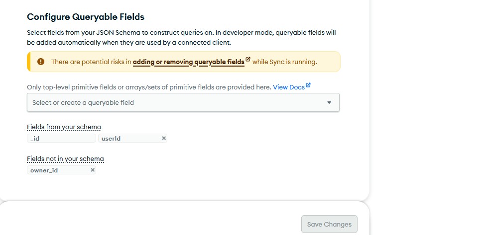488x235 pixels.
Task: Select the owner_id chip label
Action: [x=44, y=170]
